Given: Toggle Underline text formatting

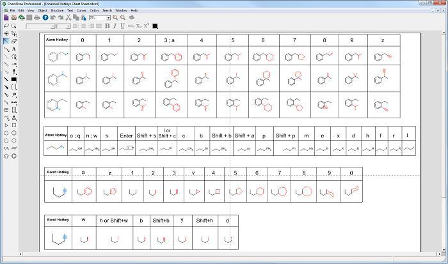Looking at the screenshot, I should click(123, 26).
